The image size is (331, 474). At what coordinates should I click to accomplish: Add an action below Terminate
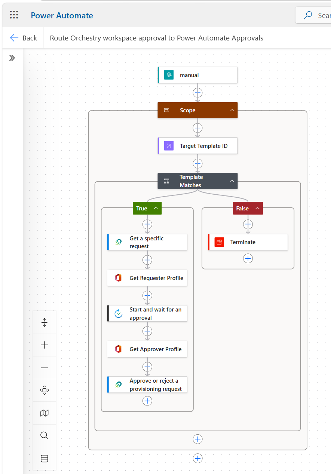(x=248, y=258)
